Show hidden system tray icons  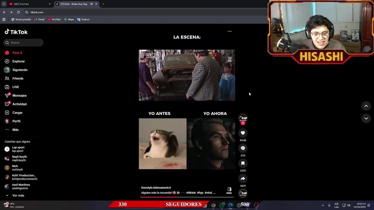(x=323, y=205)
